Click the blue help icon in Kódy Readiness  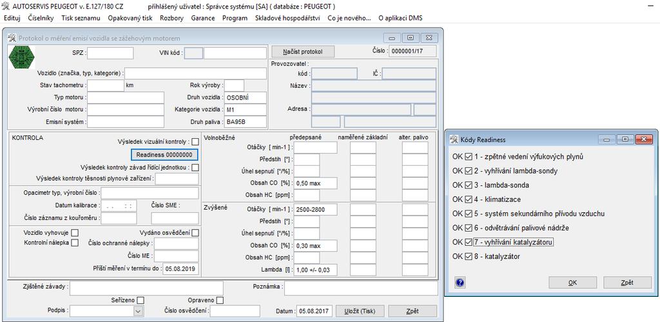coord(460,283)
